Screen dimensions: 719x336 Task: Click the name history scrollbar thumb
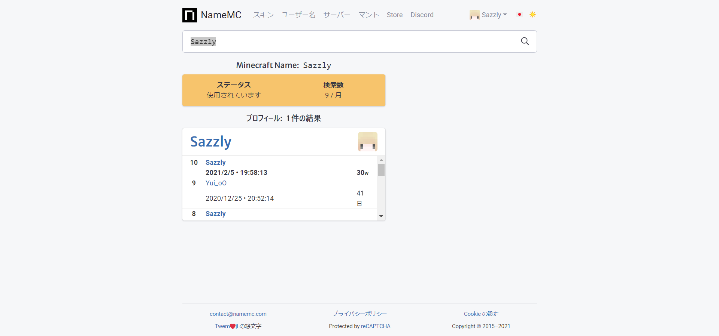tap(381, 170)
